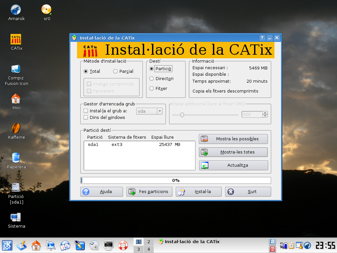Viewport: 337px width, 253px height.
Task: Open the sda grub device dropdown
Action: (149, 111)
